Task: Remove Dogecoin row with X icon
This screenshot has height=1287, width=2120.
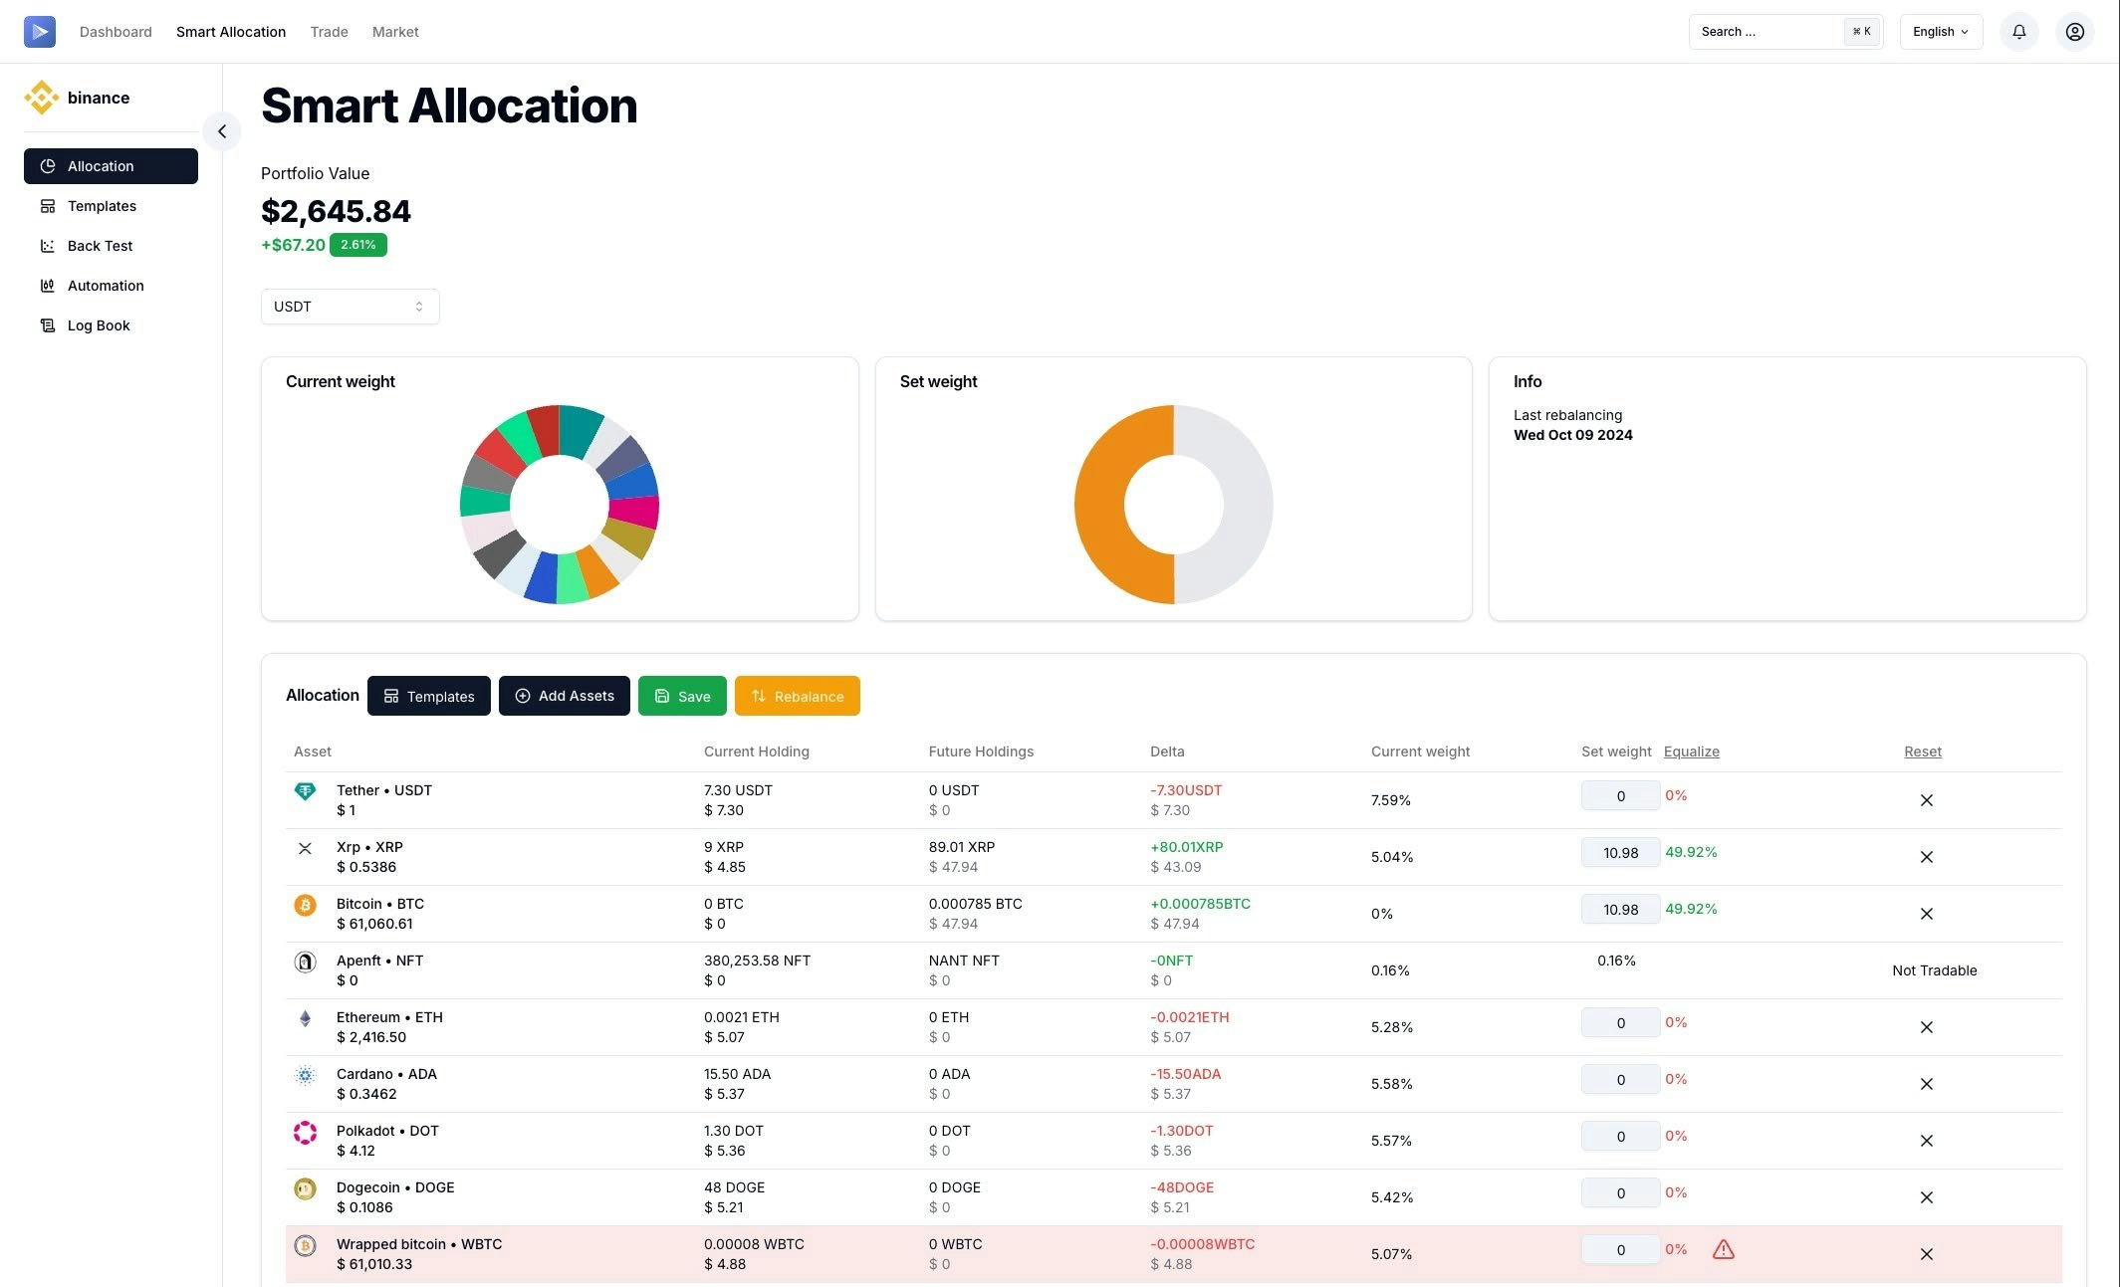Action: (x=1926, y=1197)
